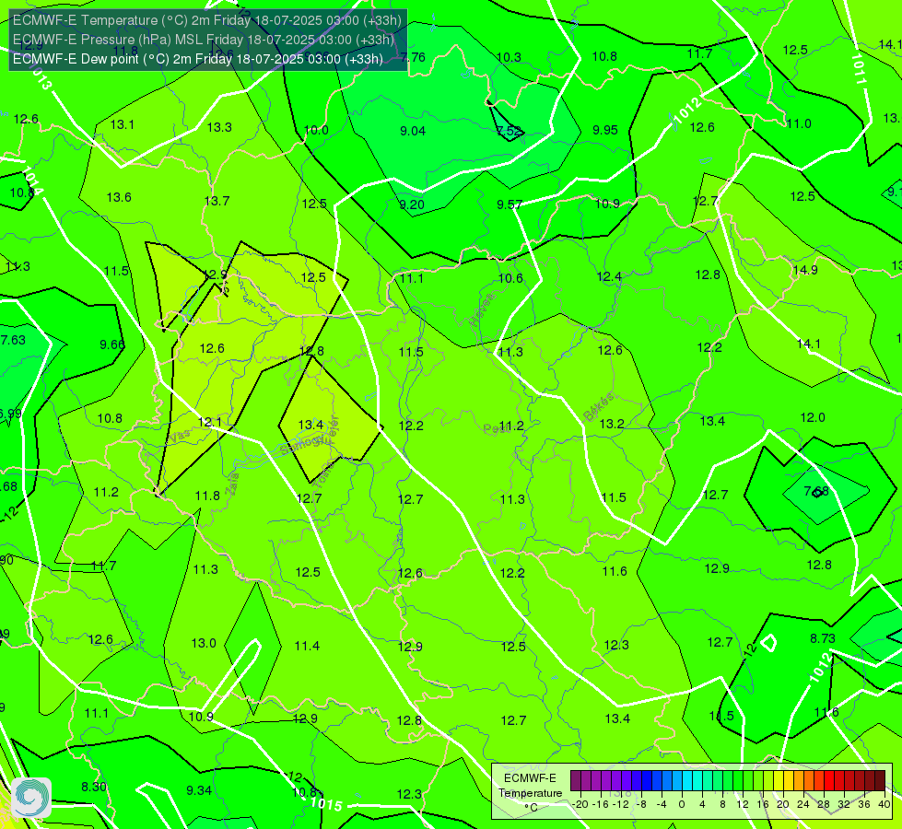Select the ECMWF-E Pressure MSL layer title
Screen dimensions: 902x829
tap(203, 40)
